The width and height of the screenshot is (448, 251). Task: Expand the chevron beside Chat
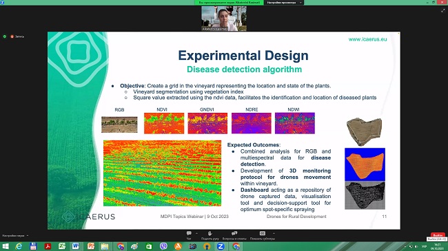(196, 233)
